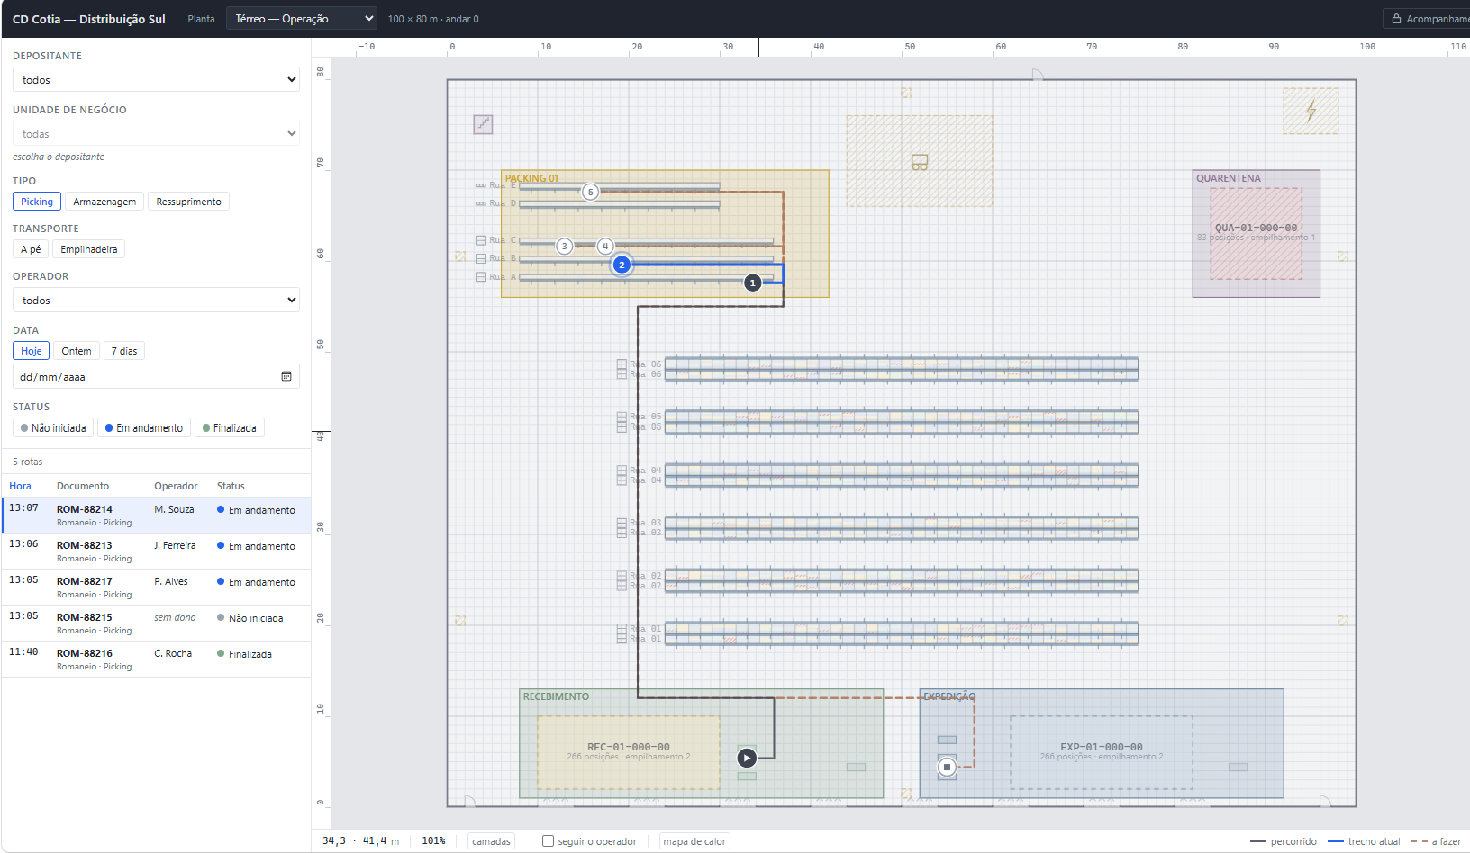Toggle the Empilhadeira transport filter
This screenshot has width=1470, height=853.
click(x=89, y=249)
